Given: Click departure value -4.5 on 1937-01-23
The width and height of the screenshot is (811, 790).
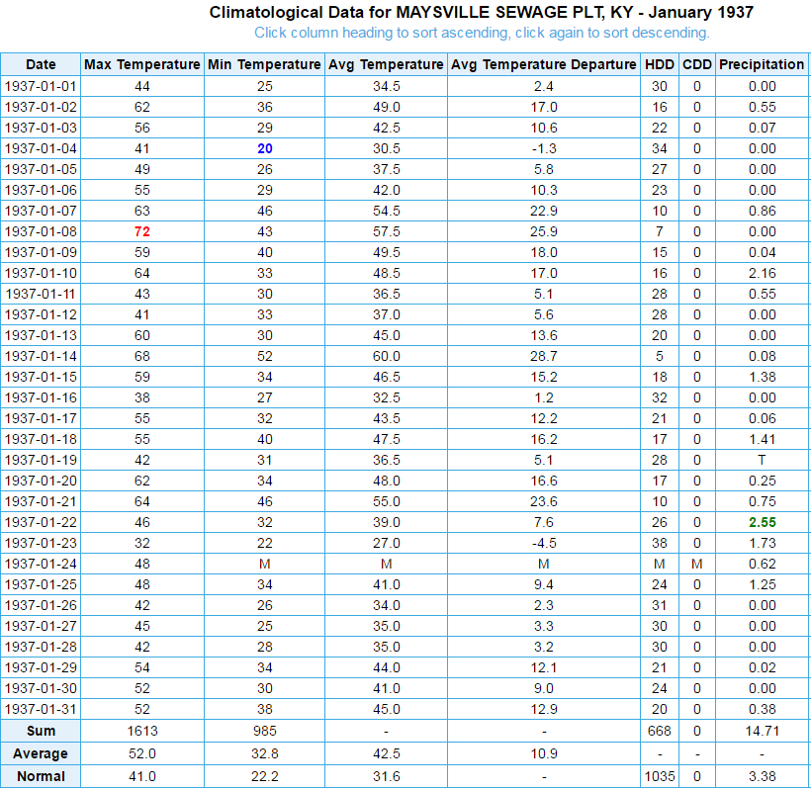Looking at the screenshot, I should point(544,543).
